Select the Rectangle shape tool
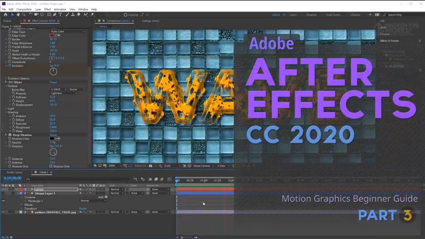This screenshot has width=425, height=239. click(49, 15)
